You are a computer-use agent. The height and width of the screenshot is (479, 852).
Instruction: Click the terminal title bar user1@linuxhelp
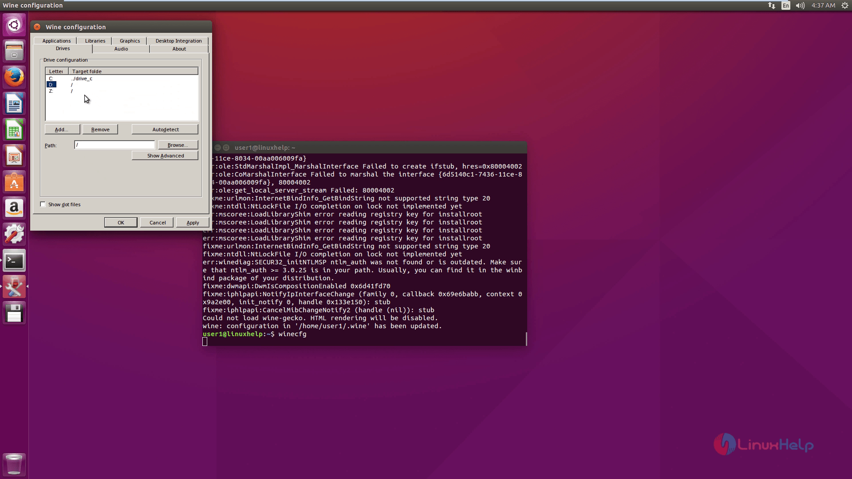[265, 148]
